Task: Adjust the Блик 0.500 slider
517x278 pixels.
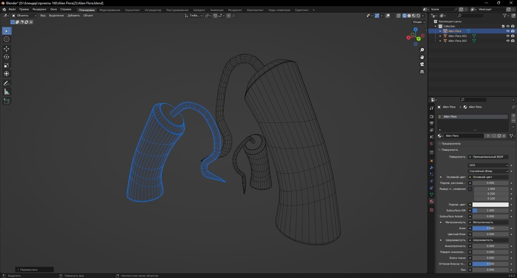Action: click(490, 228)
